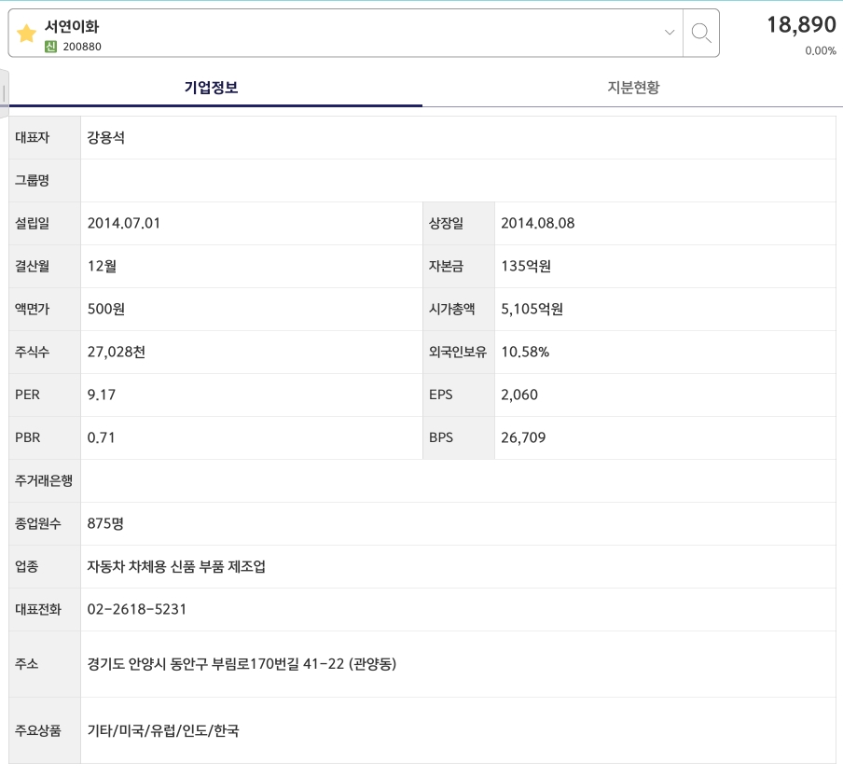
Task: Click the 대표전화 row label
Action: pos(37,609)
